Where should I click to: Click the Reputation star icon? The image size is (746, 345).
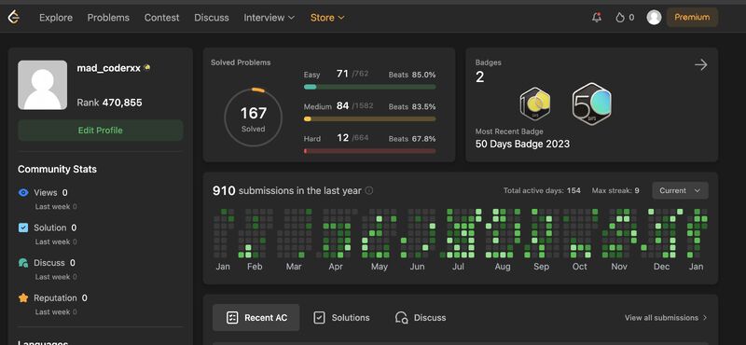(x=23, y=297)
